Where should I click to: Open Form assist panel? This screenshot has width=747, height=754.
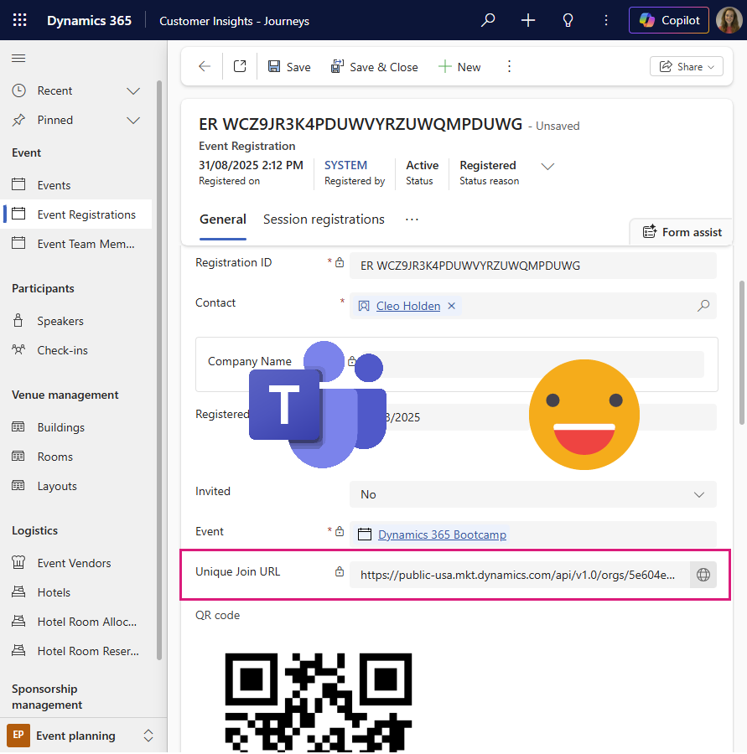click(681, 232)
